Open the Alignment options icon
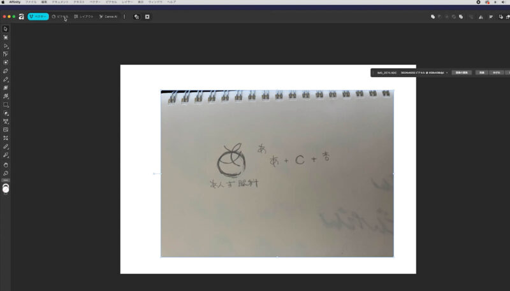 click(x=491, y=17)
